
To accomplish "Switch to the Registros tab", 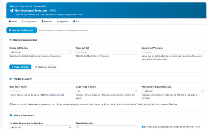I will (63, 21).
